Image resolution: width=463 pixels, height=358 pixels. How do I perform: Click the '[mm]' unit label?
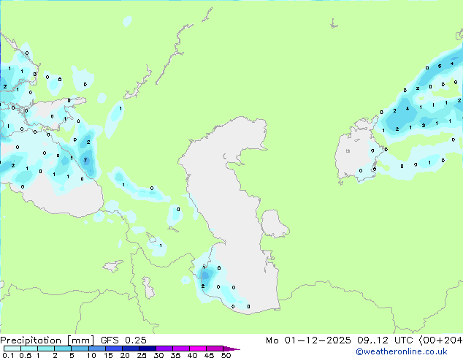[80, 340]
